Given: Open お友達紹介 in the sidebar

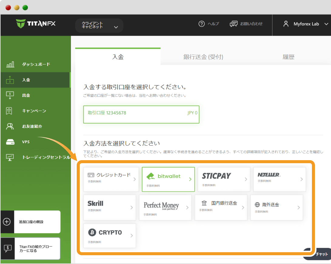Looking at the screenshot, I should [x=32, y=126].
